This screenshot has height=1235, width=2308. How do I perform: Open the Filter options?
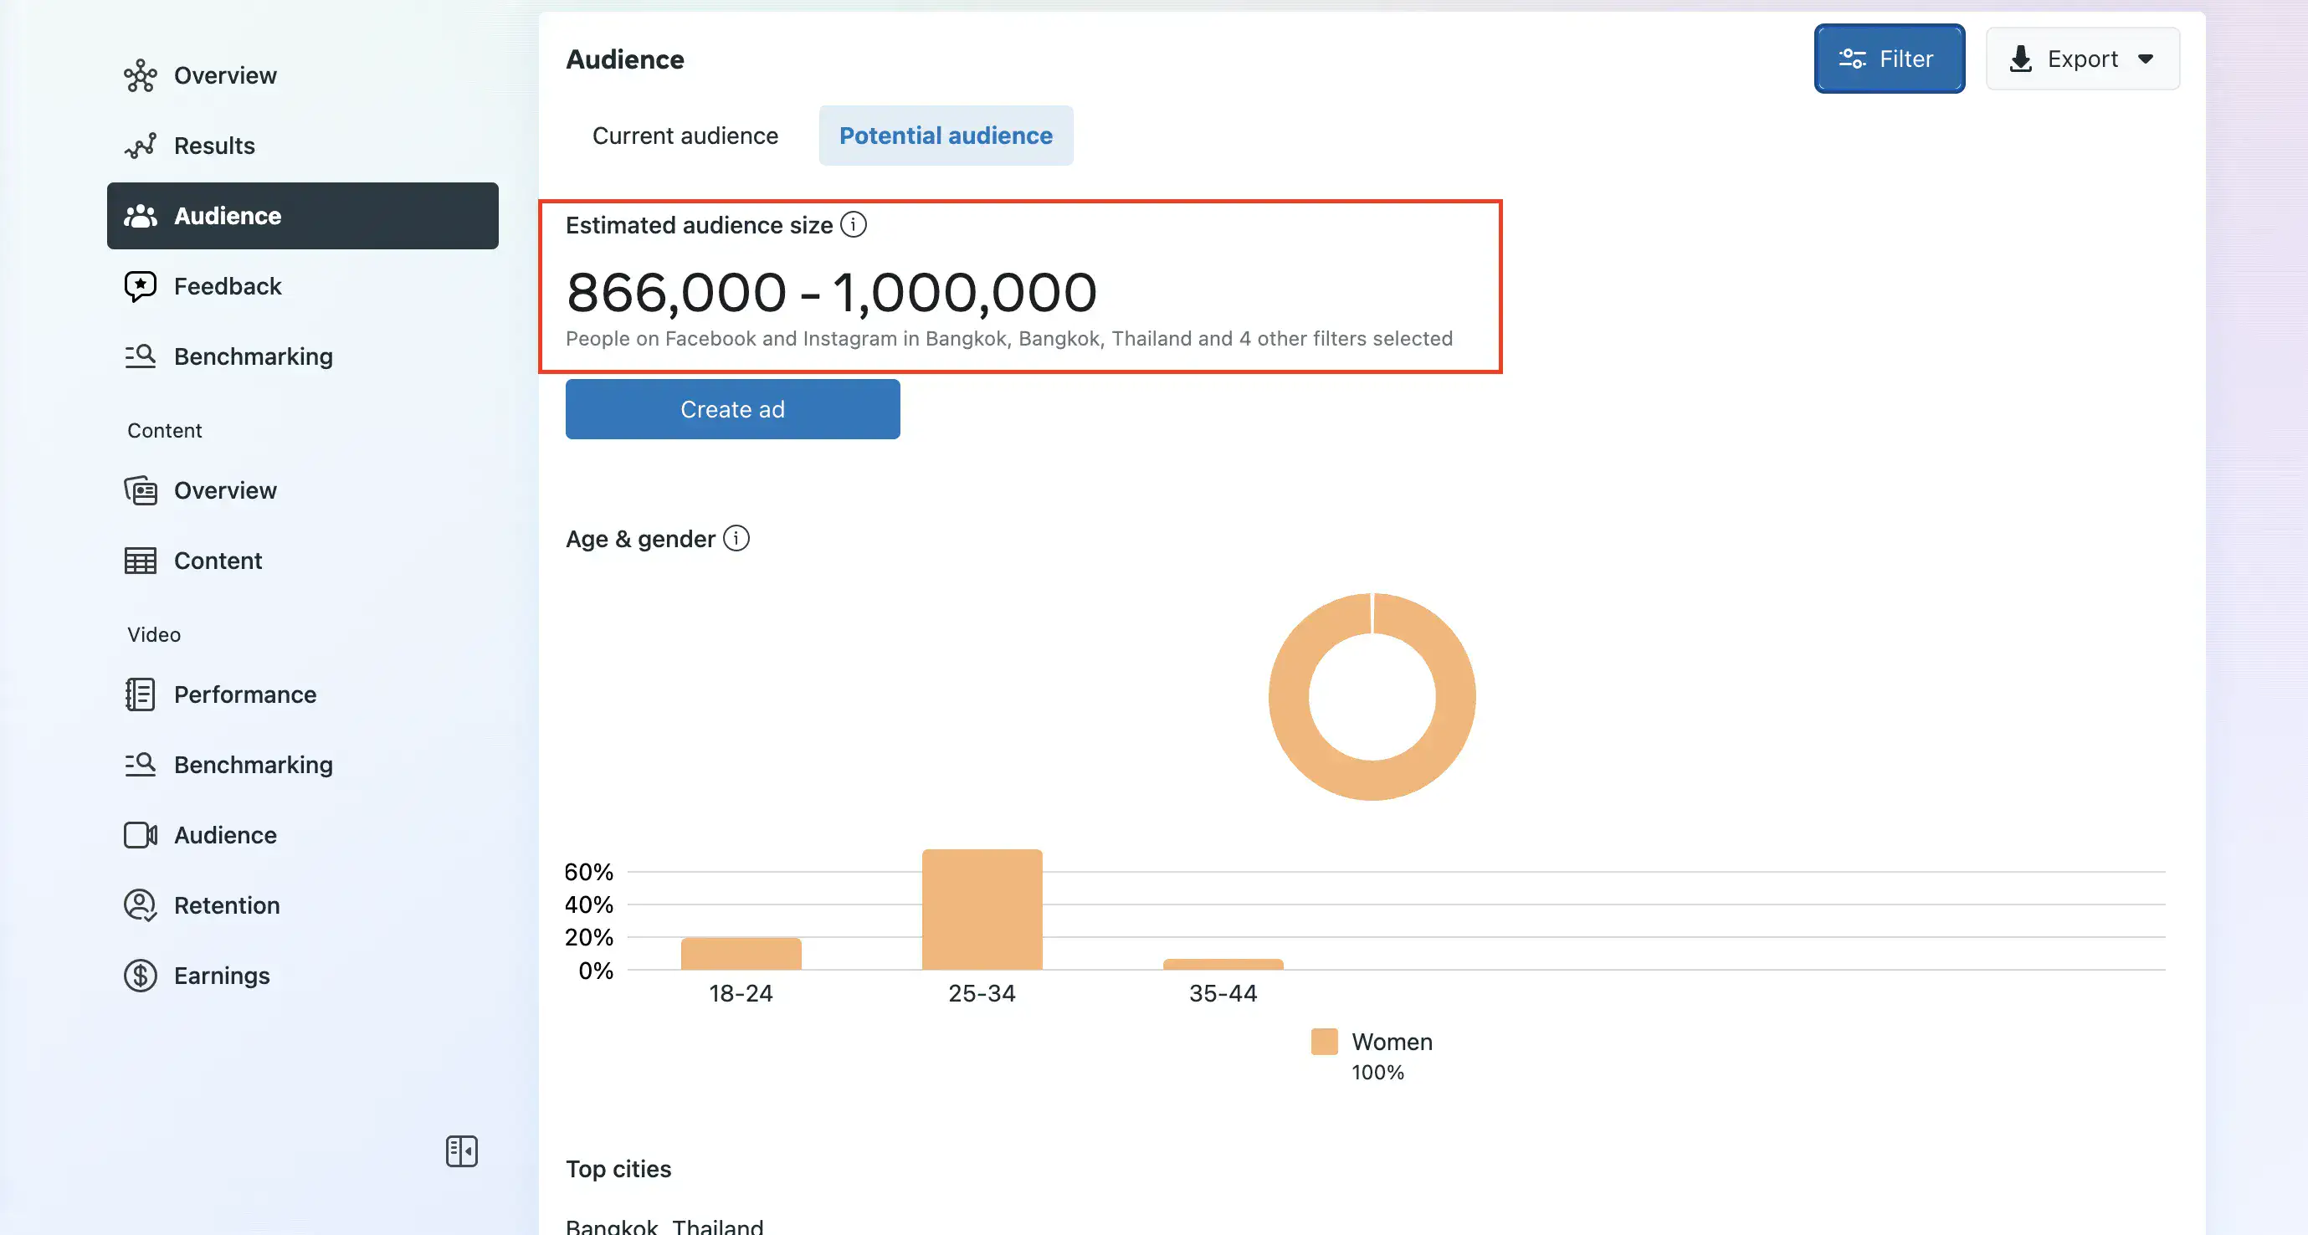(x=1889, y=59)
